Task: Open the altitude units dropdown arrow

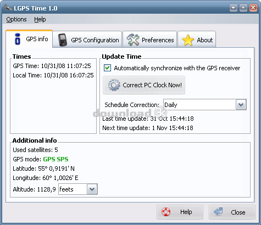Action: [x=92, y=189]
